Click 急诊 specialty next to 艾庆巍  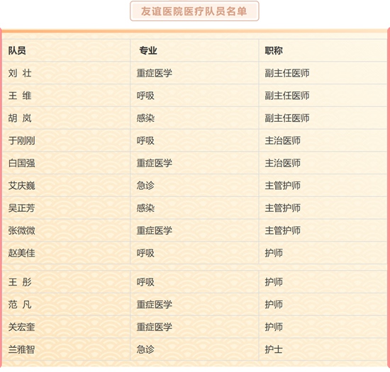(x=145, y=186)
